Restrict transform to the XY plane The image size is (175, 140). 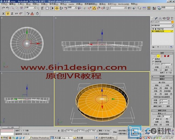click(x=16, y=14)
